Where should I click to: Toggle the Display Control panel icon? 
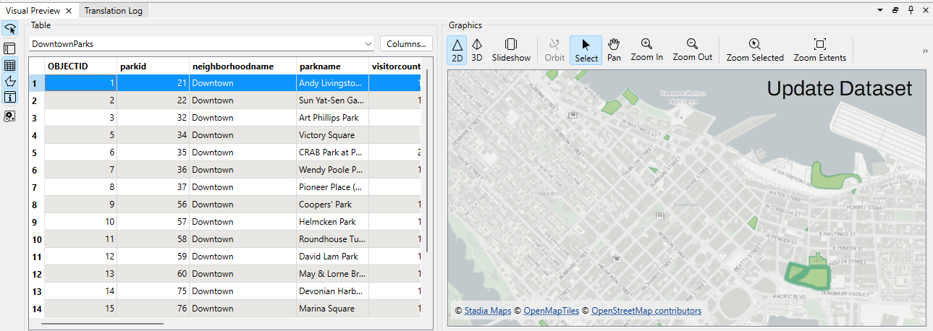click(10, 48)
